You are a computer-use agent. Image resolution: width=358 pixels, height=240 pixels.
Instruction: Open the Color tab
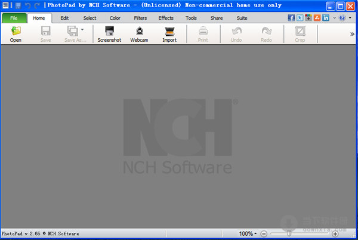click(x=115, y=18)
